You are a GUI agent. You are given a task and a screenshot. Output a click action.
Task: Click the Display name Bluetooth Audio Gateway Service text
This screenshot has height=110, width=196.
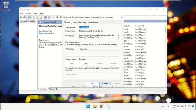click(91, 31)
